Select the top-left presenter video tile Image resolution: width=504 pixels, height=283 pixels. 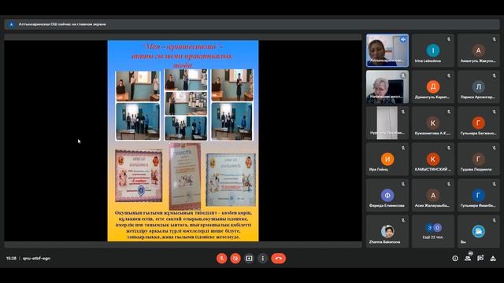pyautogui.click(x=387, y=50)
